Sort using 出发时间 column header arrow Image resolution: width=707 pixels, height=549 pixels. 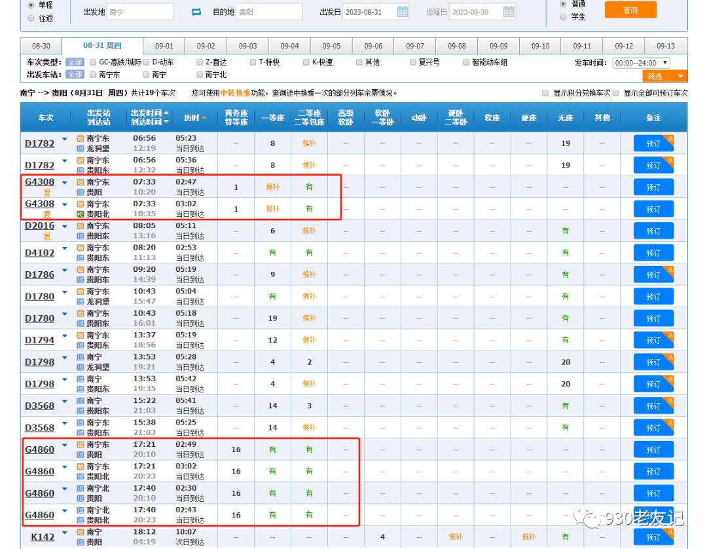[166, 113]
